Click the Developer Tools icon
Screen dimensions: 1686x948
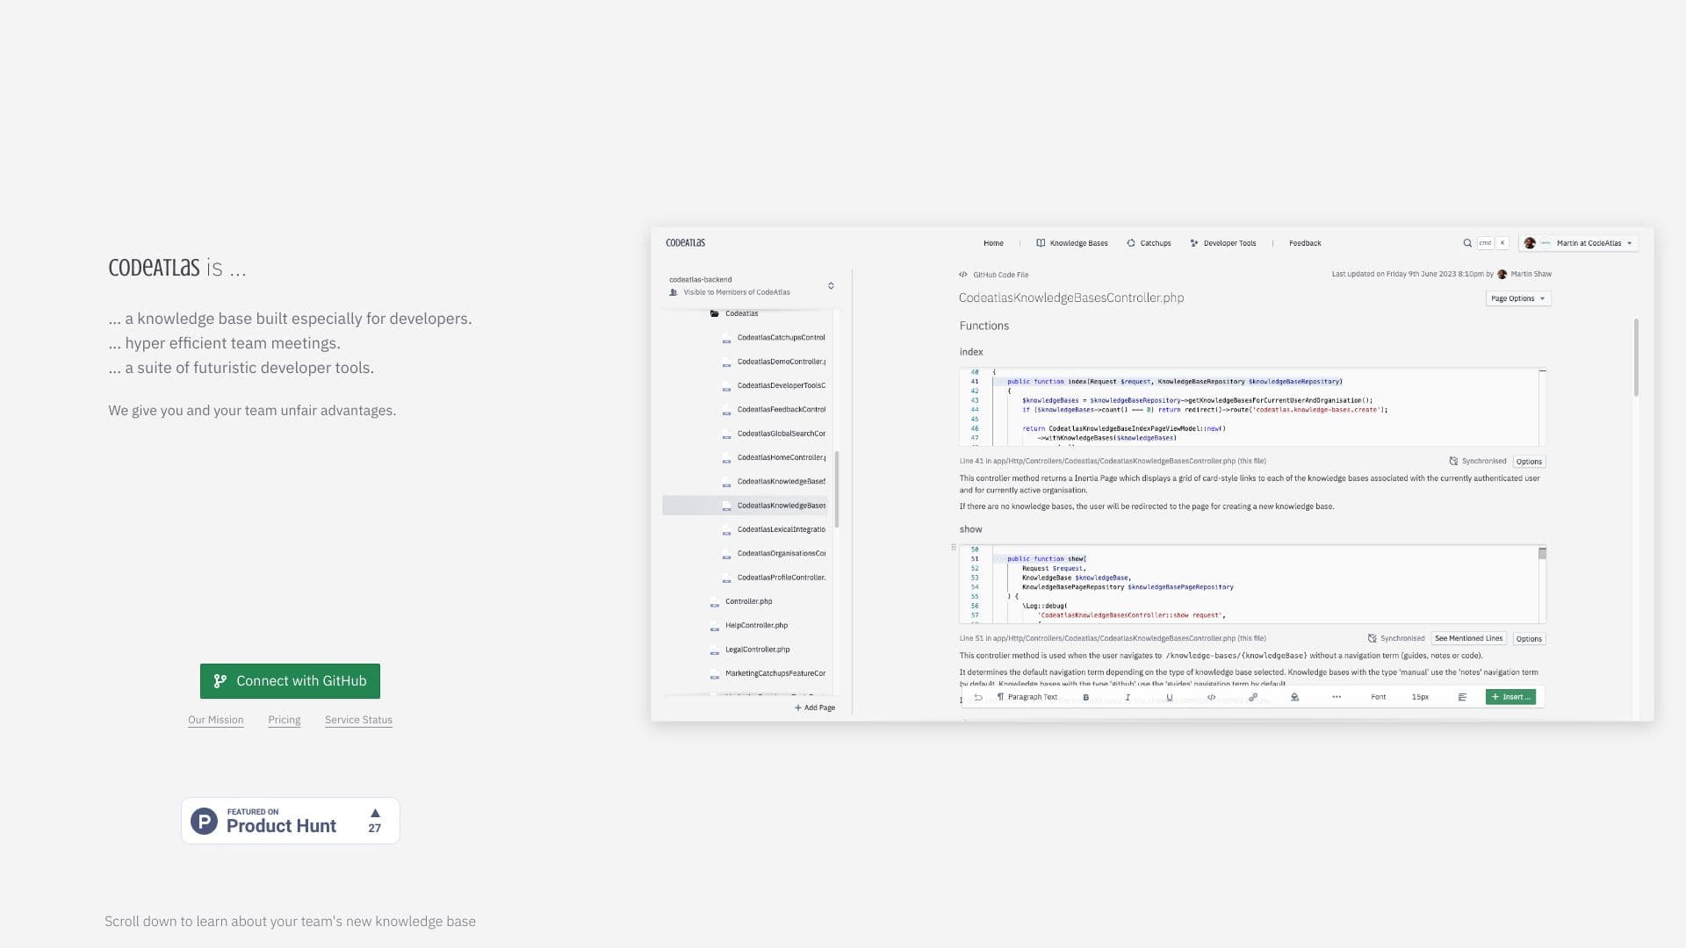click(x=1193, y=243)
